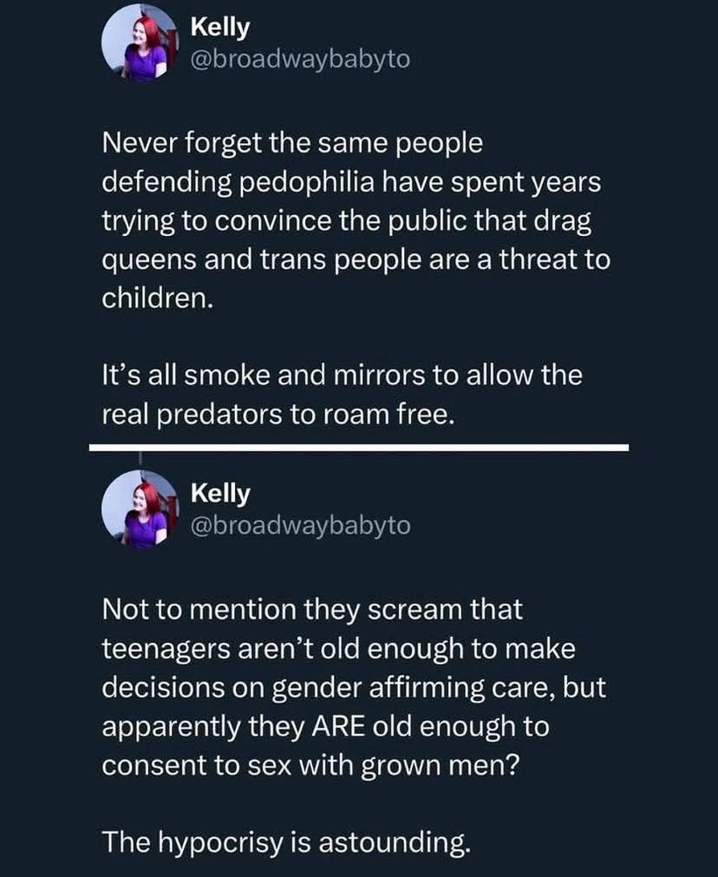Click the white divider between the tweets
The image size is (718, 877).
(x=359, y=447)
